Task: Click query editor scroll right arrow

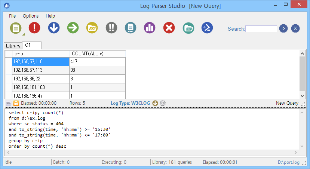Action: click(x=295, y=153)
